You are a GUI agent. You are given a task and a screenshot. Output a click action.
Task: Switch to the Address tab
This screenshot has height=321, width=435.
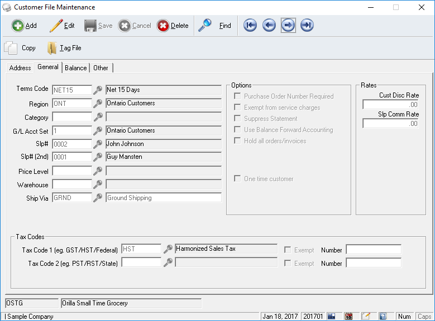click(x=20, y=68)
